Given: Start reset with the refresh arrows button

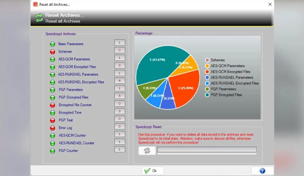Looking at the screenshot, I should pyautogui.click(x=147, y=151).
